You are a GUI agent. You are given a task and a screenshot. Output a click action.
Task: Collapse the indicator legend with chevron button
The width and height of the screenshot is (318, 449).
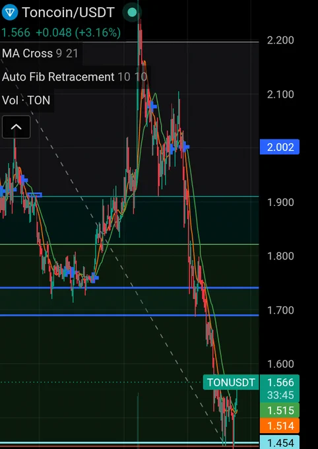point(16,127)
